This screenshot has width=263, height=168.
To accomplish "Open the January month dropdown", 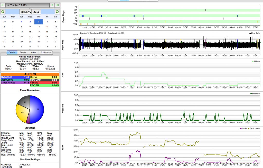I will click(x=26, y=12).
